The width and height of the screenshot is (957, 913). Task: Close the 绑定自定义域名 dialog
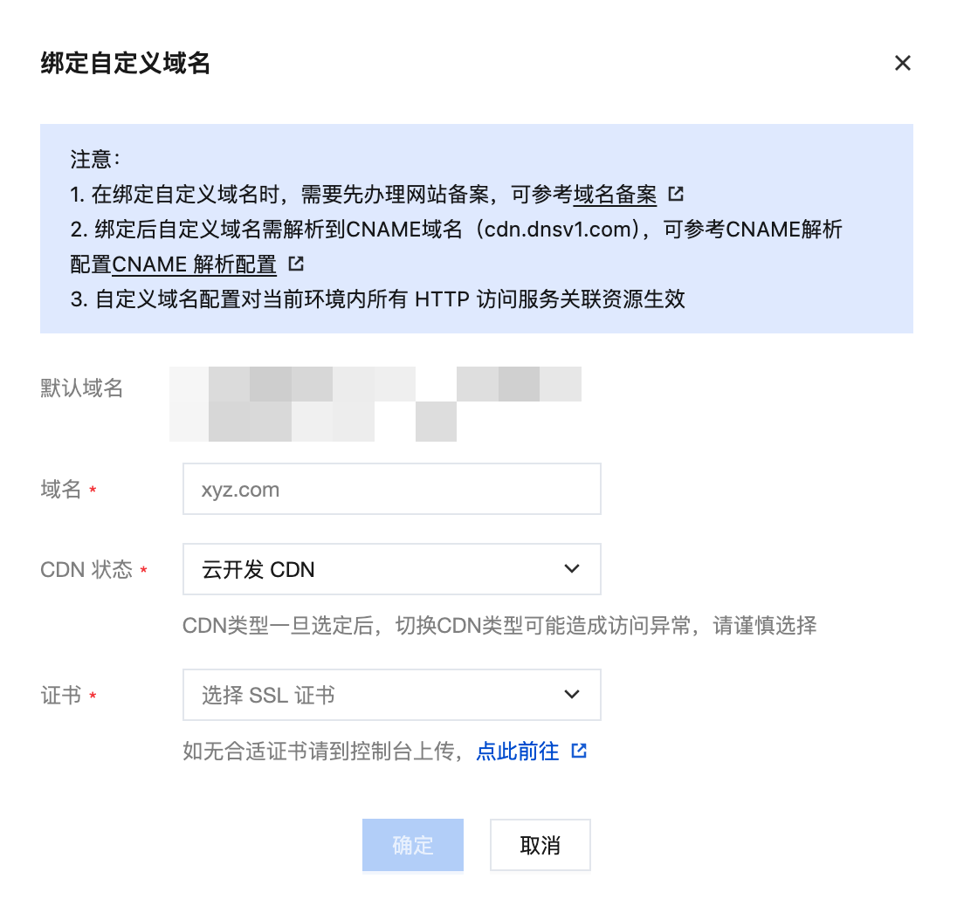click(903, 63)
